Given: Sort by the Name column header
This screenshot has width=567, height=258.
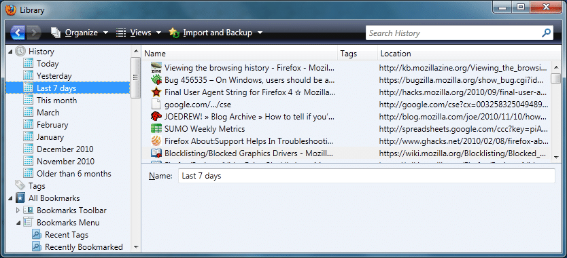Looking at the screenshot, I should coord(240,54).
